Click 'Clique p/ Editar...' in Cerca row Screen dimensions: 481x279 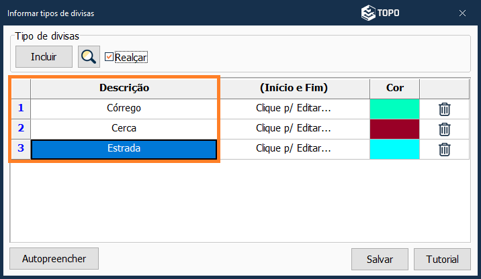pos(294,128)
